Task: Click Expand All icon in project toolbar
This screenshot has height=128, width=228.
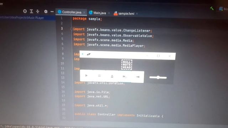Action: [x=31, y=11]
